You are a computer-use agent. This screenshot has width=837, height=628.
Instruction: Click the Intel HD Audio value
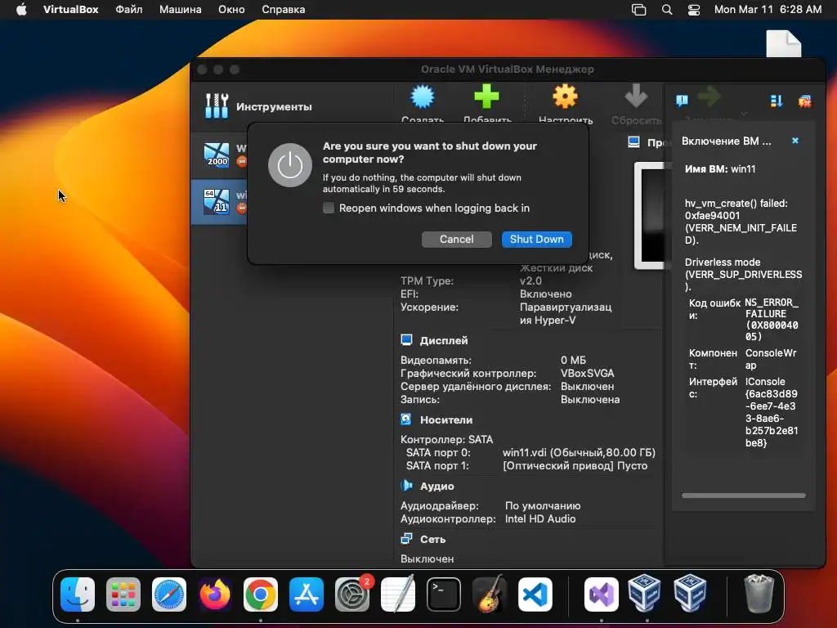point(540,518)
